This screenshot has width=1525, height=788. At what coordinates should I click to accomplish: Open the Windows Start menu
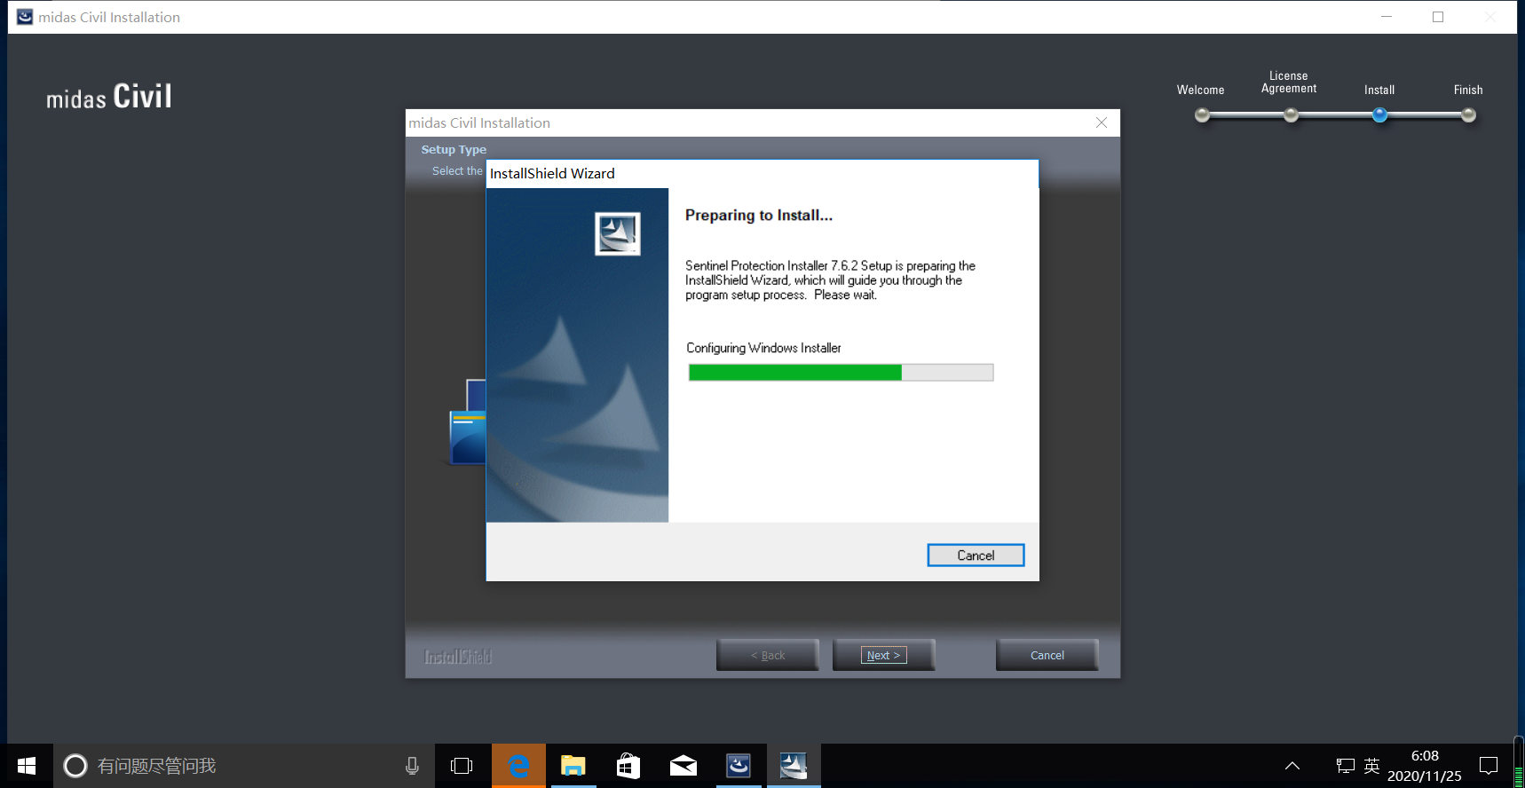pyautogui.click(x=27, y=766)
